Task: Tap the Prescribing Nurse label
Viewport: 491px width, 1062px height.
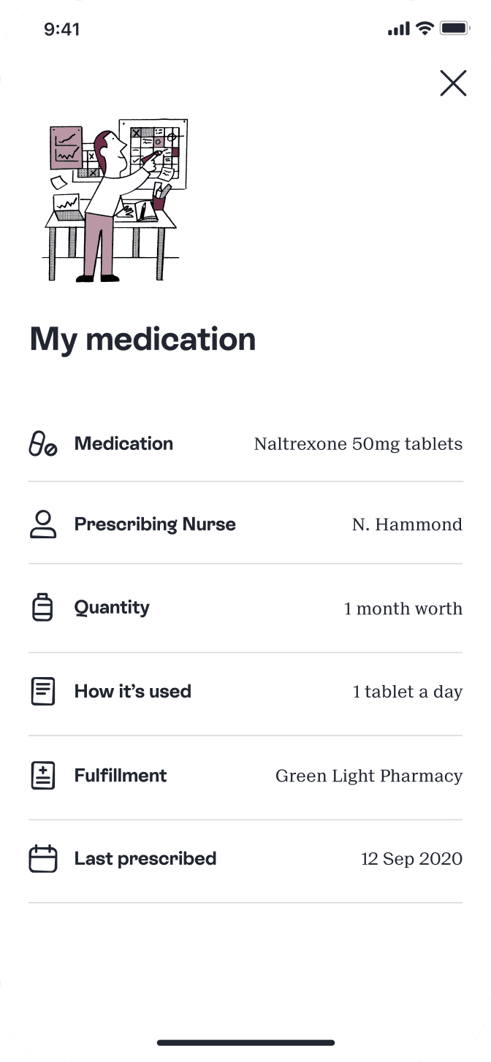Action: [x=155, y=524]
